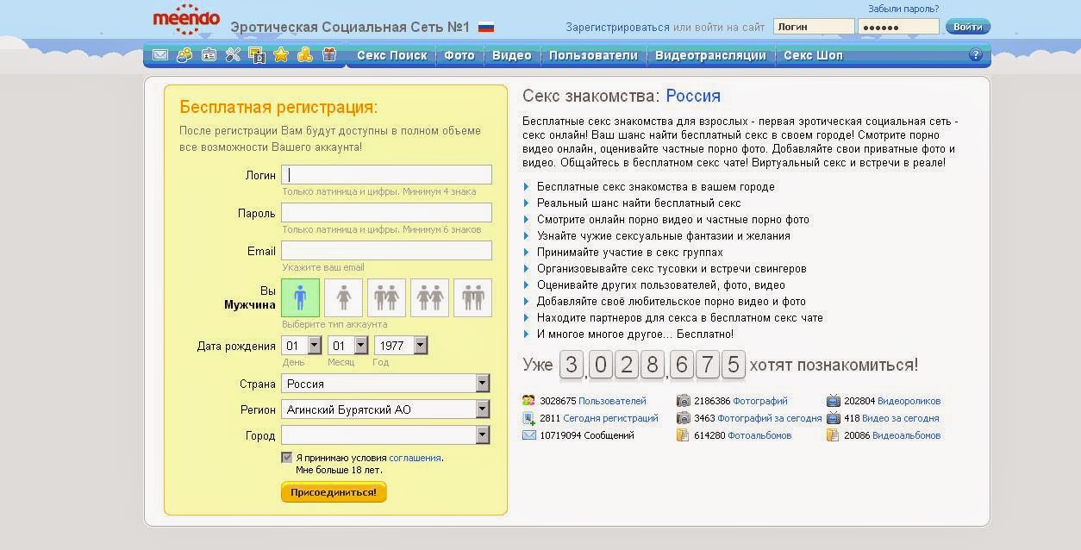
Task: Open the profile card icon in toolbar
Action: click(x=209, y=55)
